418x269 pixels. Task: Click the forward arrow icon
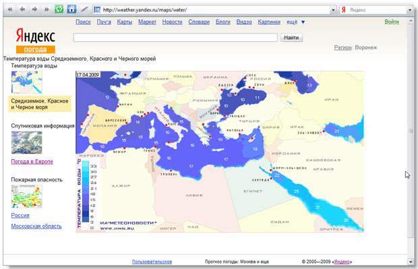point(34,9)
